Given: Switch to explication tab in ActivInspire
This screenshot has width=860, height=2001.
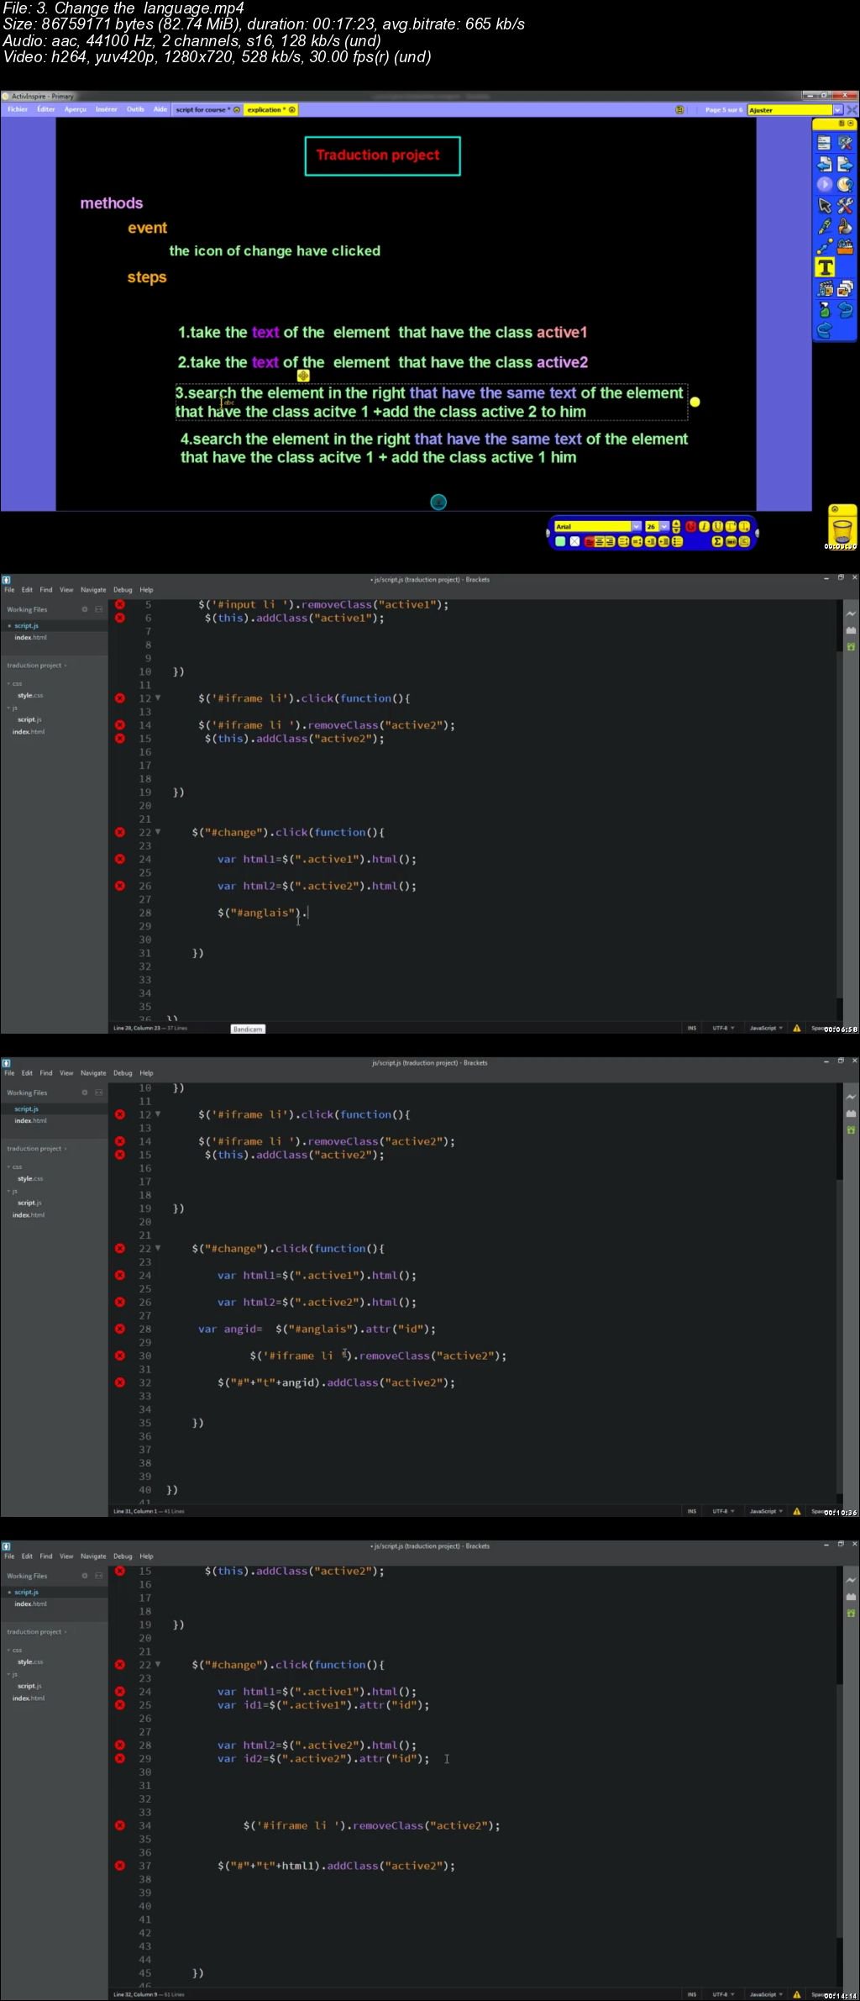Looking at the screenshot, I should 270,110.
